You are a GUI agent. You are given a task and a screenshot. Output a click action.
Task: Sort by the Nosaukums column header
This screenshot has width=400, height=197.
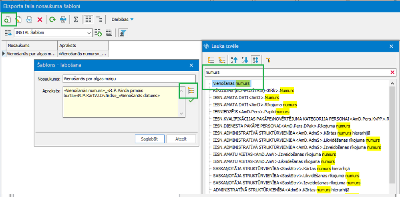[32, 45]
